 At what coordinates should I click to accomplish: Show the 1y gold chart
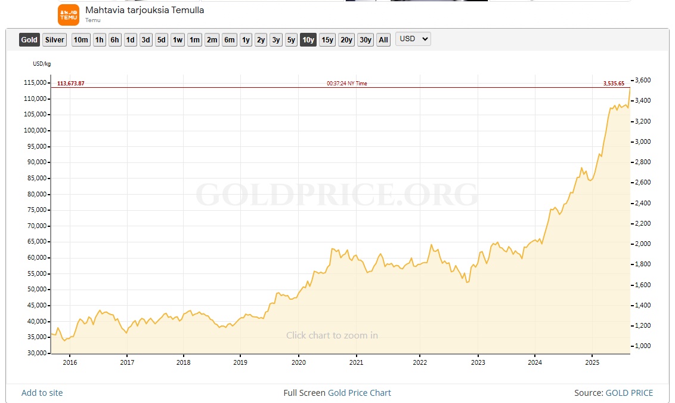click(x=246, y=39)
